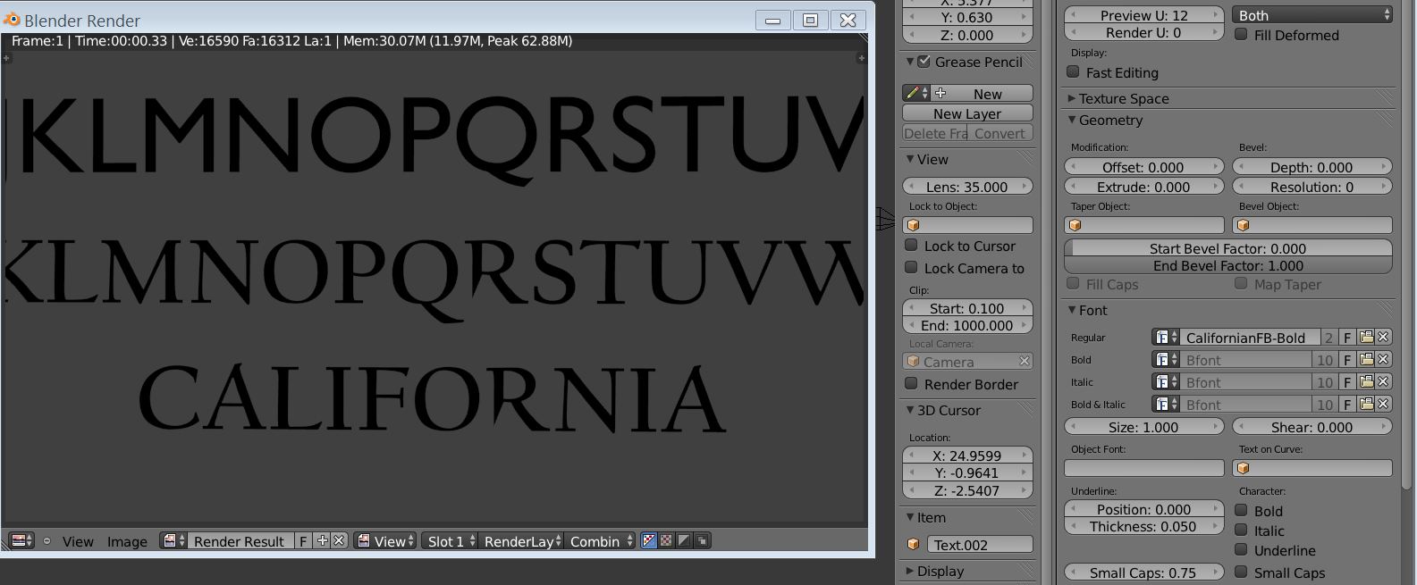Click the Bevel Object picker field
This screenshot has width=1417, height=585.
[x=1312, y=225]
